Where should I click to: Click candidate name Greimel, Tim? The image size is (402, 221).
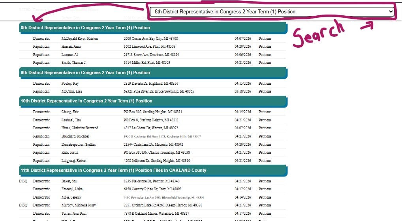coord(71,120)
